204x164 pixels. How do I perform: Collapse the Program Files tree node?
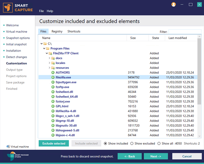[44, 49]
